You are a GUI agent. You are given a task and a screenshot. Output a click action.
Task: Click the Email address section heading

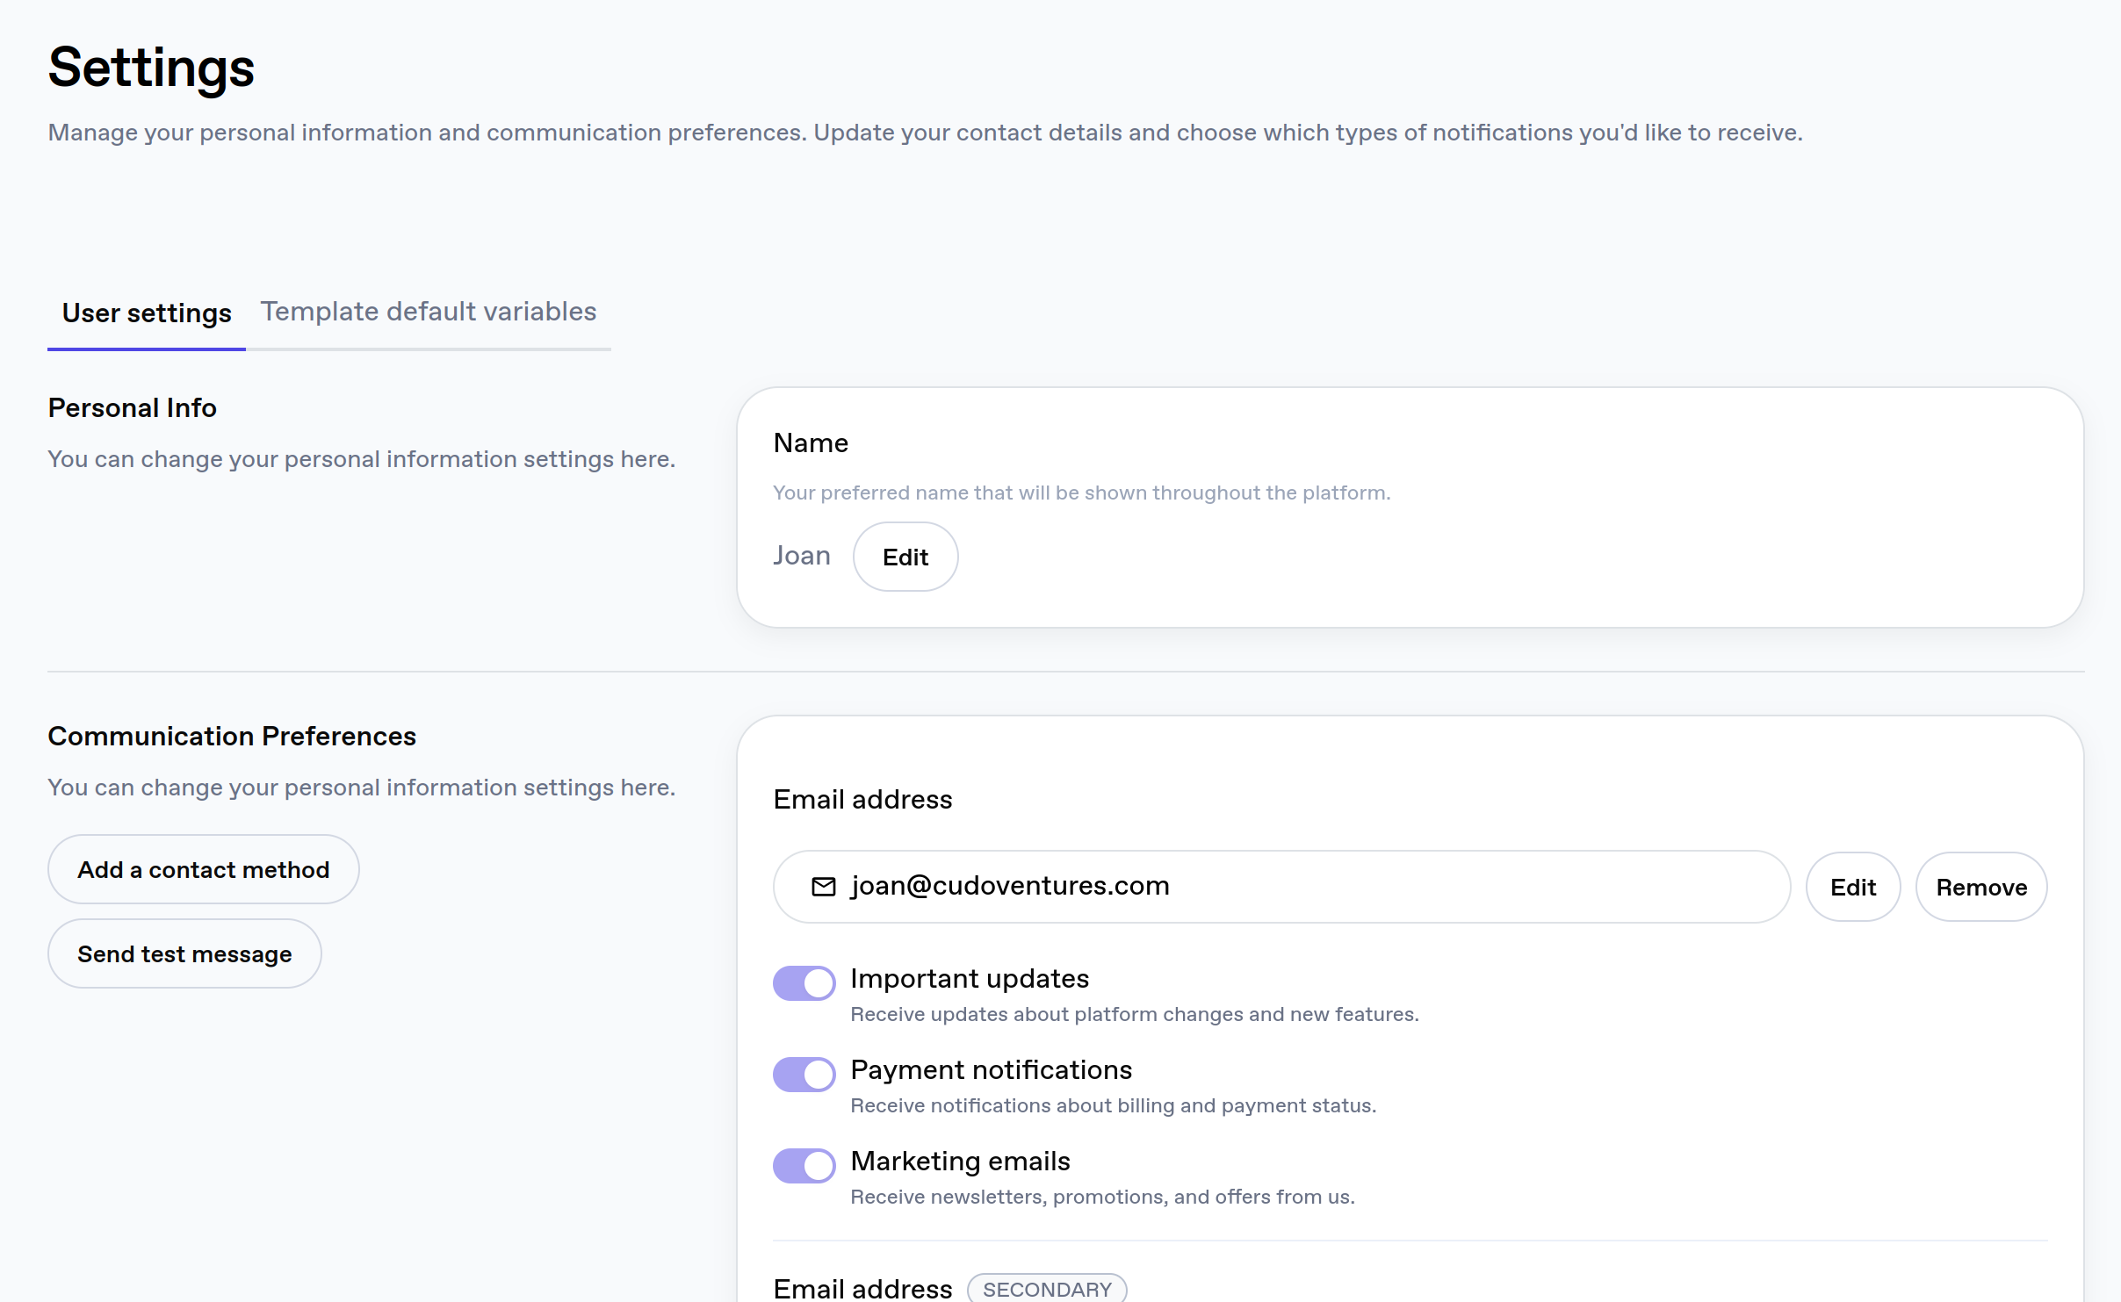point(862,800)
